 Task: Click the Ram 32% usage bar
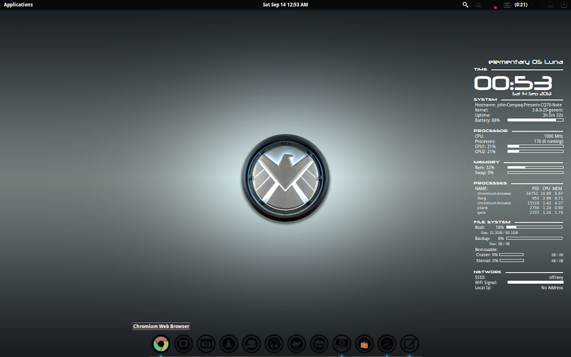point(535,167)
